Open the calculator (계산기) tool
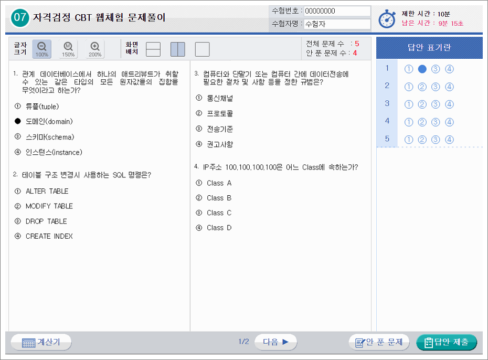 (40, 342)
